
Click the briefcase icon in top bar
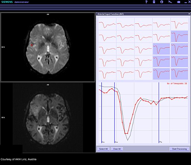pos(179,2)
